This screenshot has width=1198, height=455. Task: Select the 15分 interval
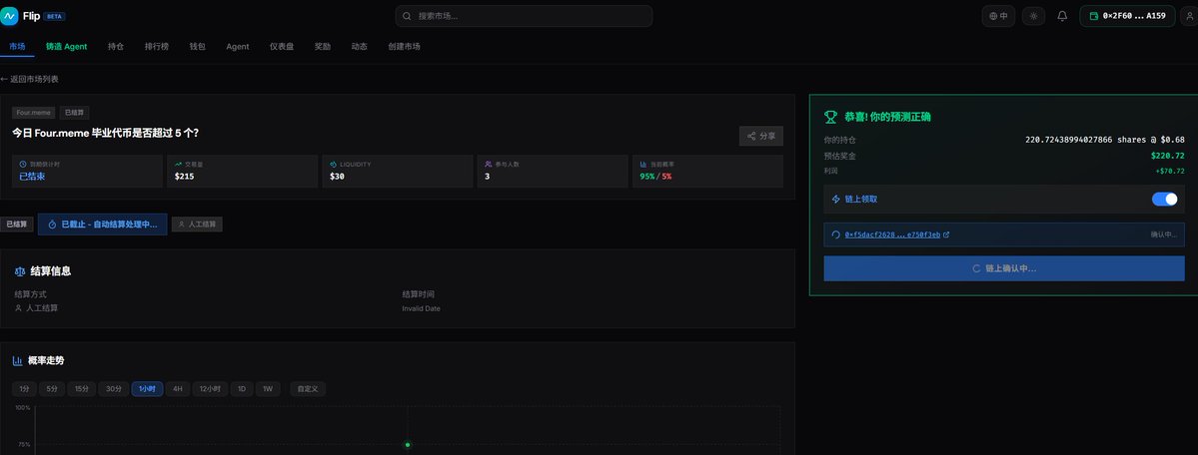[81, 389]
